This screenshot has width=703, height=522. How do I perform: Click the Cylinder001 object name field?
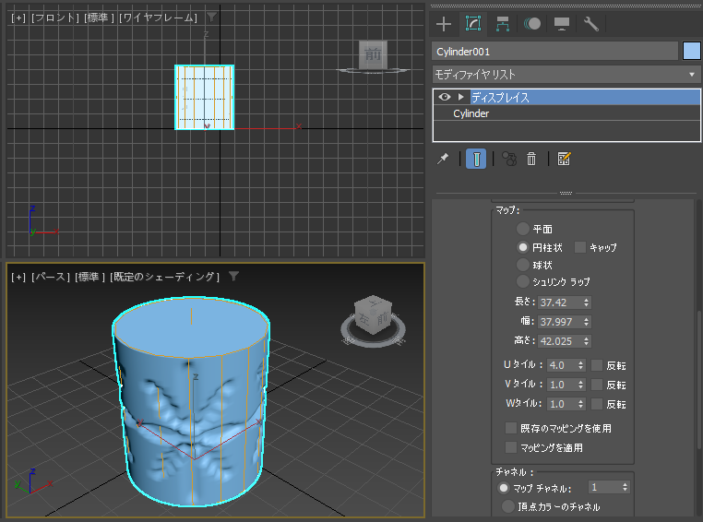point(555,51)
